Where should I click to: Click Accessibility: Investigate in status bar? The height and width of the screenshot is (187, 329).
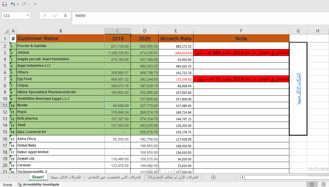pos(39,184)
